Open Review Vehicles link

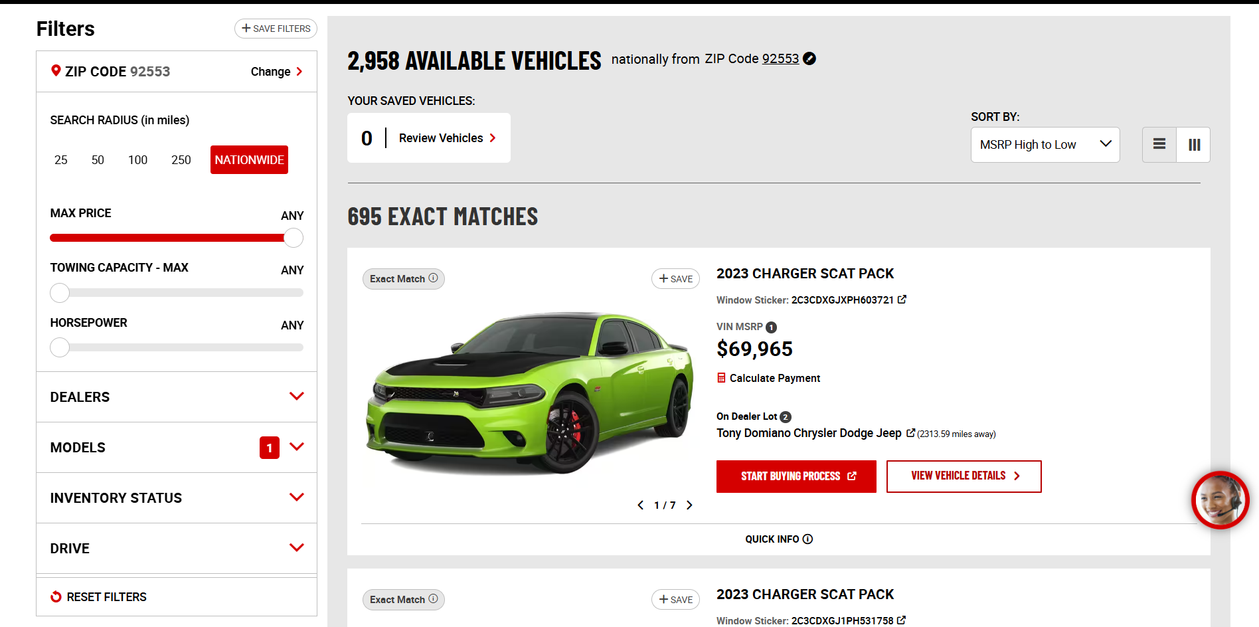click(x=447, y=138)
